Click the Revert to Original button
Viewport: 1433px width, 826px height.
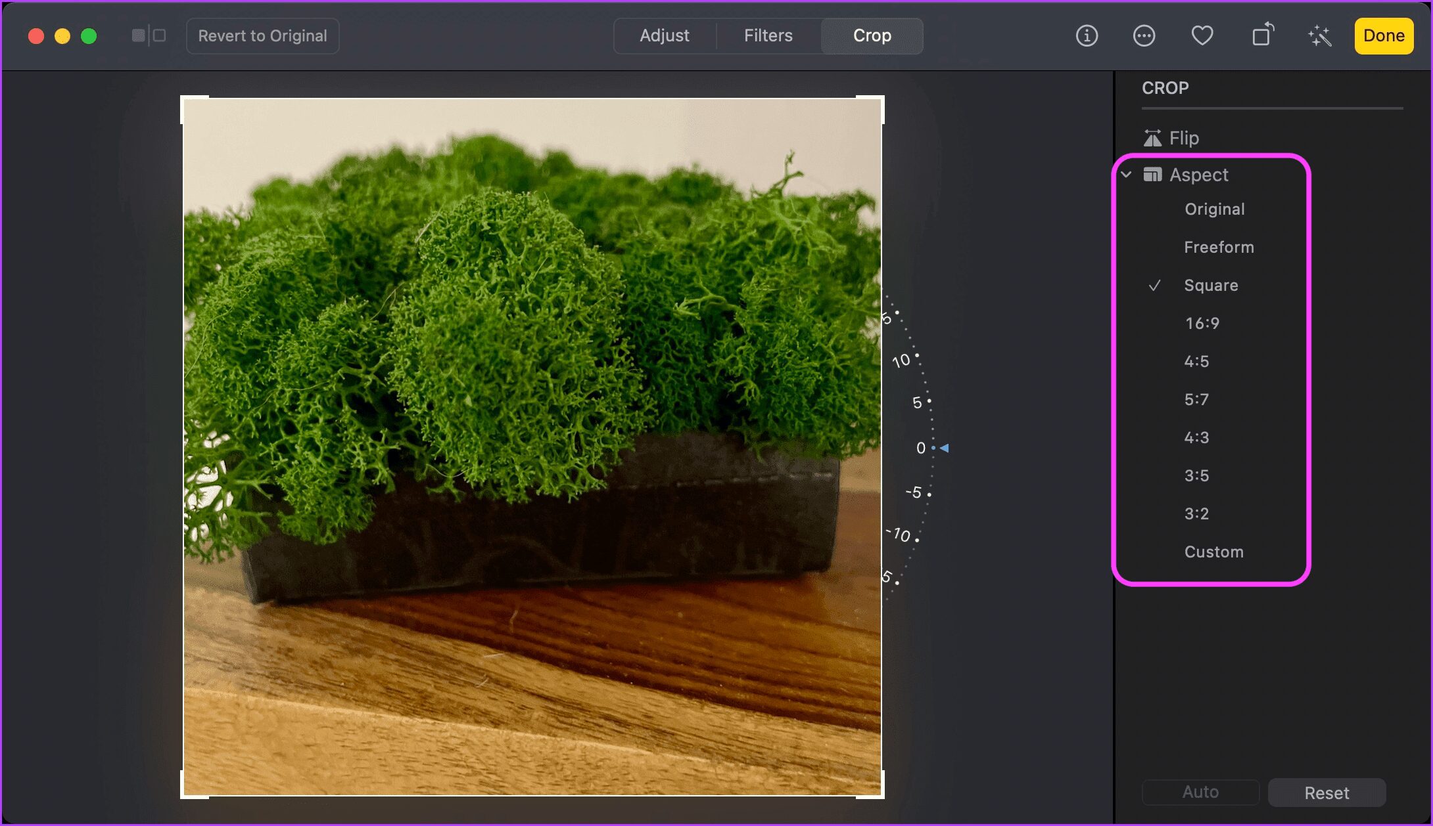(x=261, y=35)
